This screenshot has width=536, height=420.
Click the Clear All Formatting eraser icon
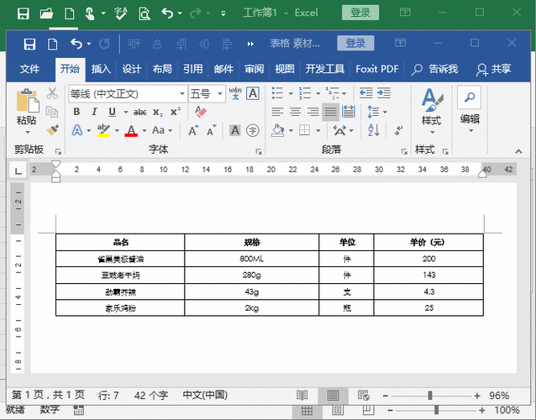click(x=201, y=112)
